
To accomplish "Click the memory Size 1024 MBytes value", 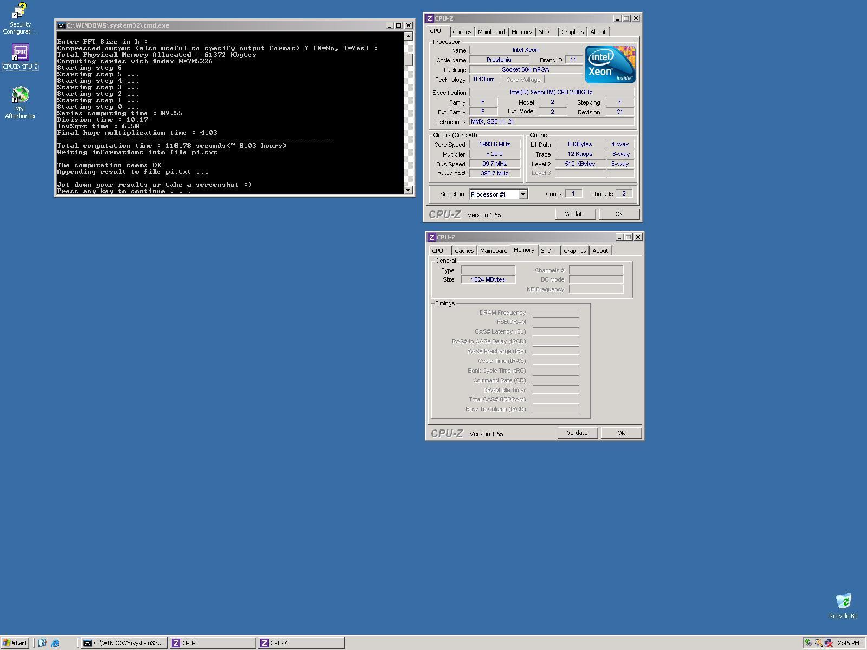I will (488, 279).
